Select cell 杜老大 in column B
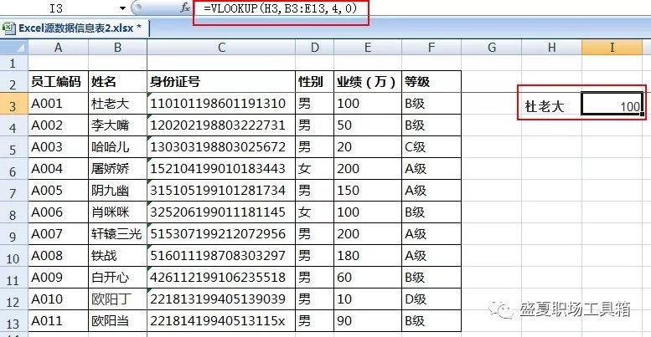The width and height of the screenshot is (651, 337). coord(117,104)
